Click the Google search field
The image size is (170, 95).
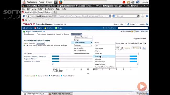click(127, 16)
